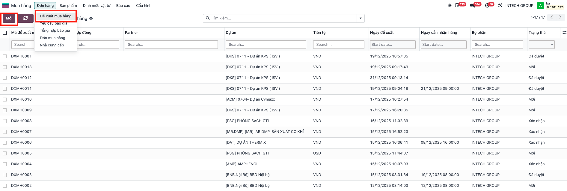Click the Mã đề xuất column search field

23,45
